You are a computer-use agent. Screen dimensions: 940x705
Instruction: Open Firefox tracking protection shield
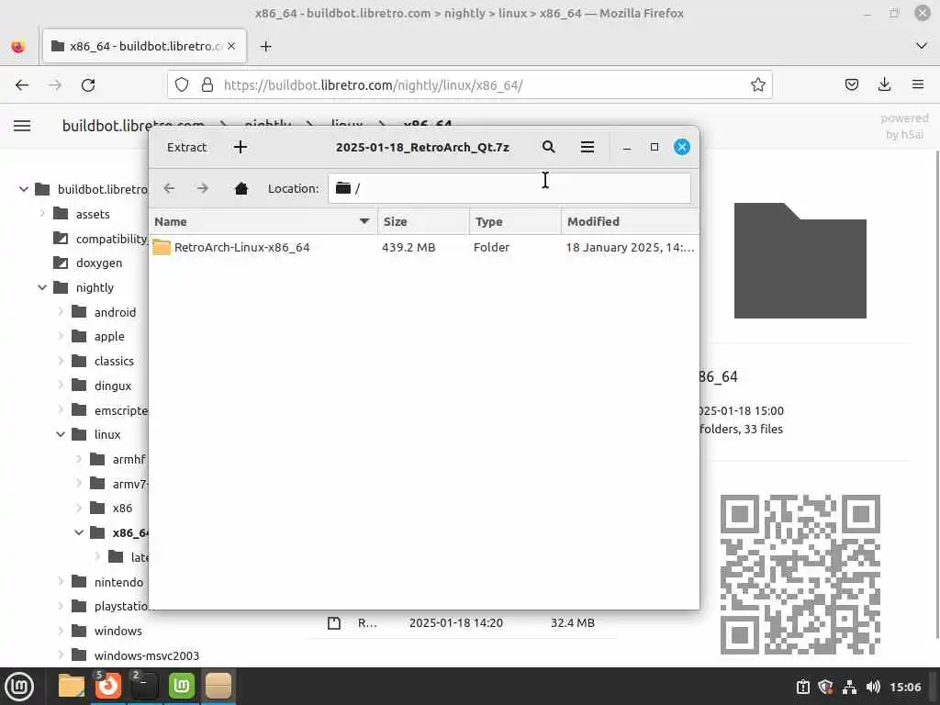coord(182,85)
